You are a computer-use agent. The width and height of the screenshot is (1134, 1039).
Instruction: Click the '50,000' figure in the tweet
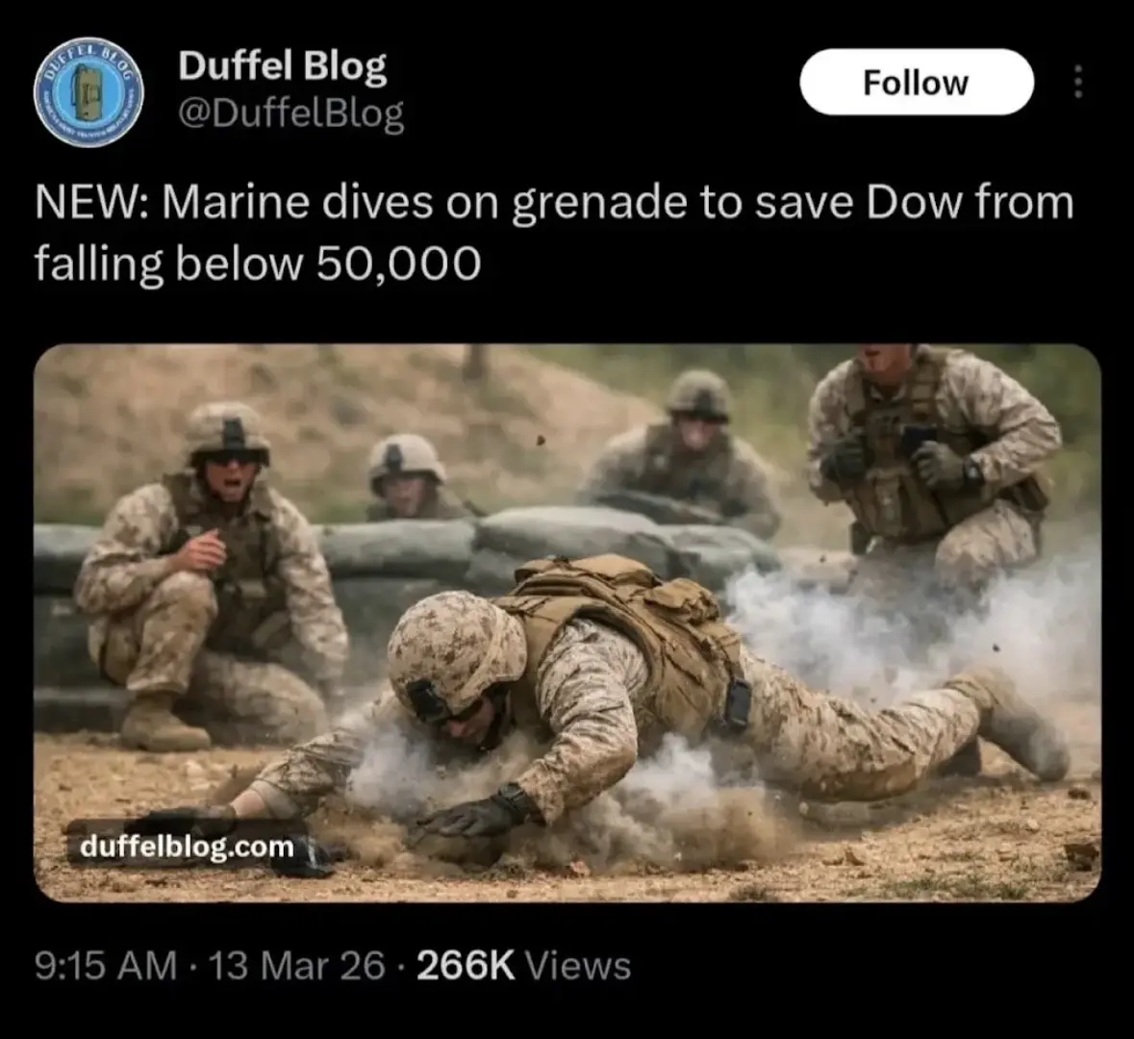click(x=398, y=264)
